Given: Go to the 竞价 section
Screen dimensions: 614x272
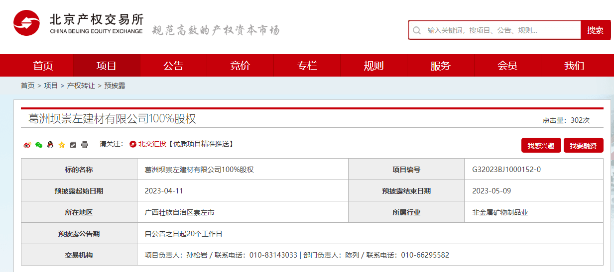Looking at the screenshot, I should pyautogui.click(x=240, y=66).
